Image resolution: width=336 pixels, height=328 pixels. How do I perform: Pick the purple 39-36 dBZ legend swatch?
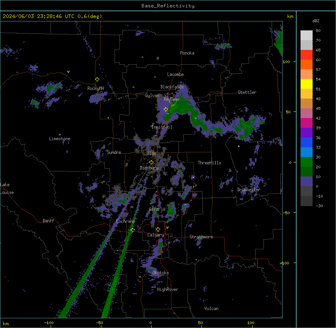(x=306, y=133)
